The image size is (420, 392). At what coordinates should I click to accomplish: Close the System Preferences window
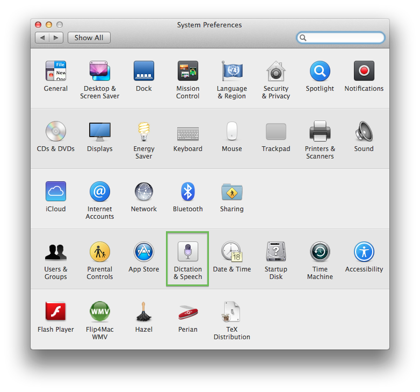coord(38,25)
